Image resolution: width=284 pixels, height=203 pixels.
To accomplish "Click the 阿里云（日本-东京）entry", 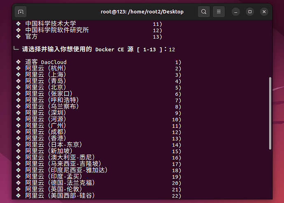I will click(54, 145).
